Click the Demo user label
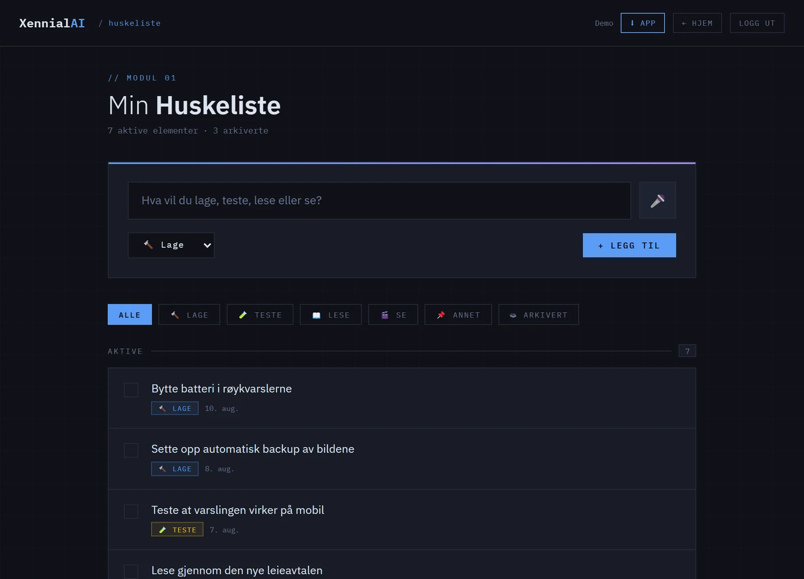The image size is (804, 579). [604, 23]
